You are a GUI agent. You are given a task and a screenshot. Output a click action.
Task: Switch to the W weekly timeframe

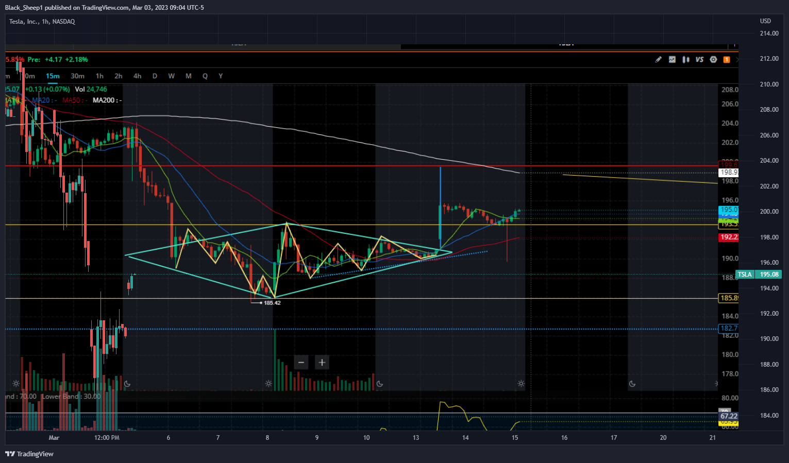coord(172,76)
